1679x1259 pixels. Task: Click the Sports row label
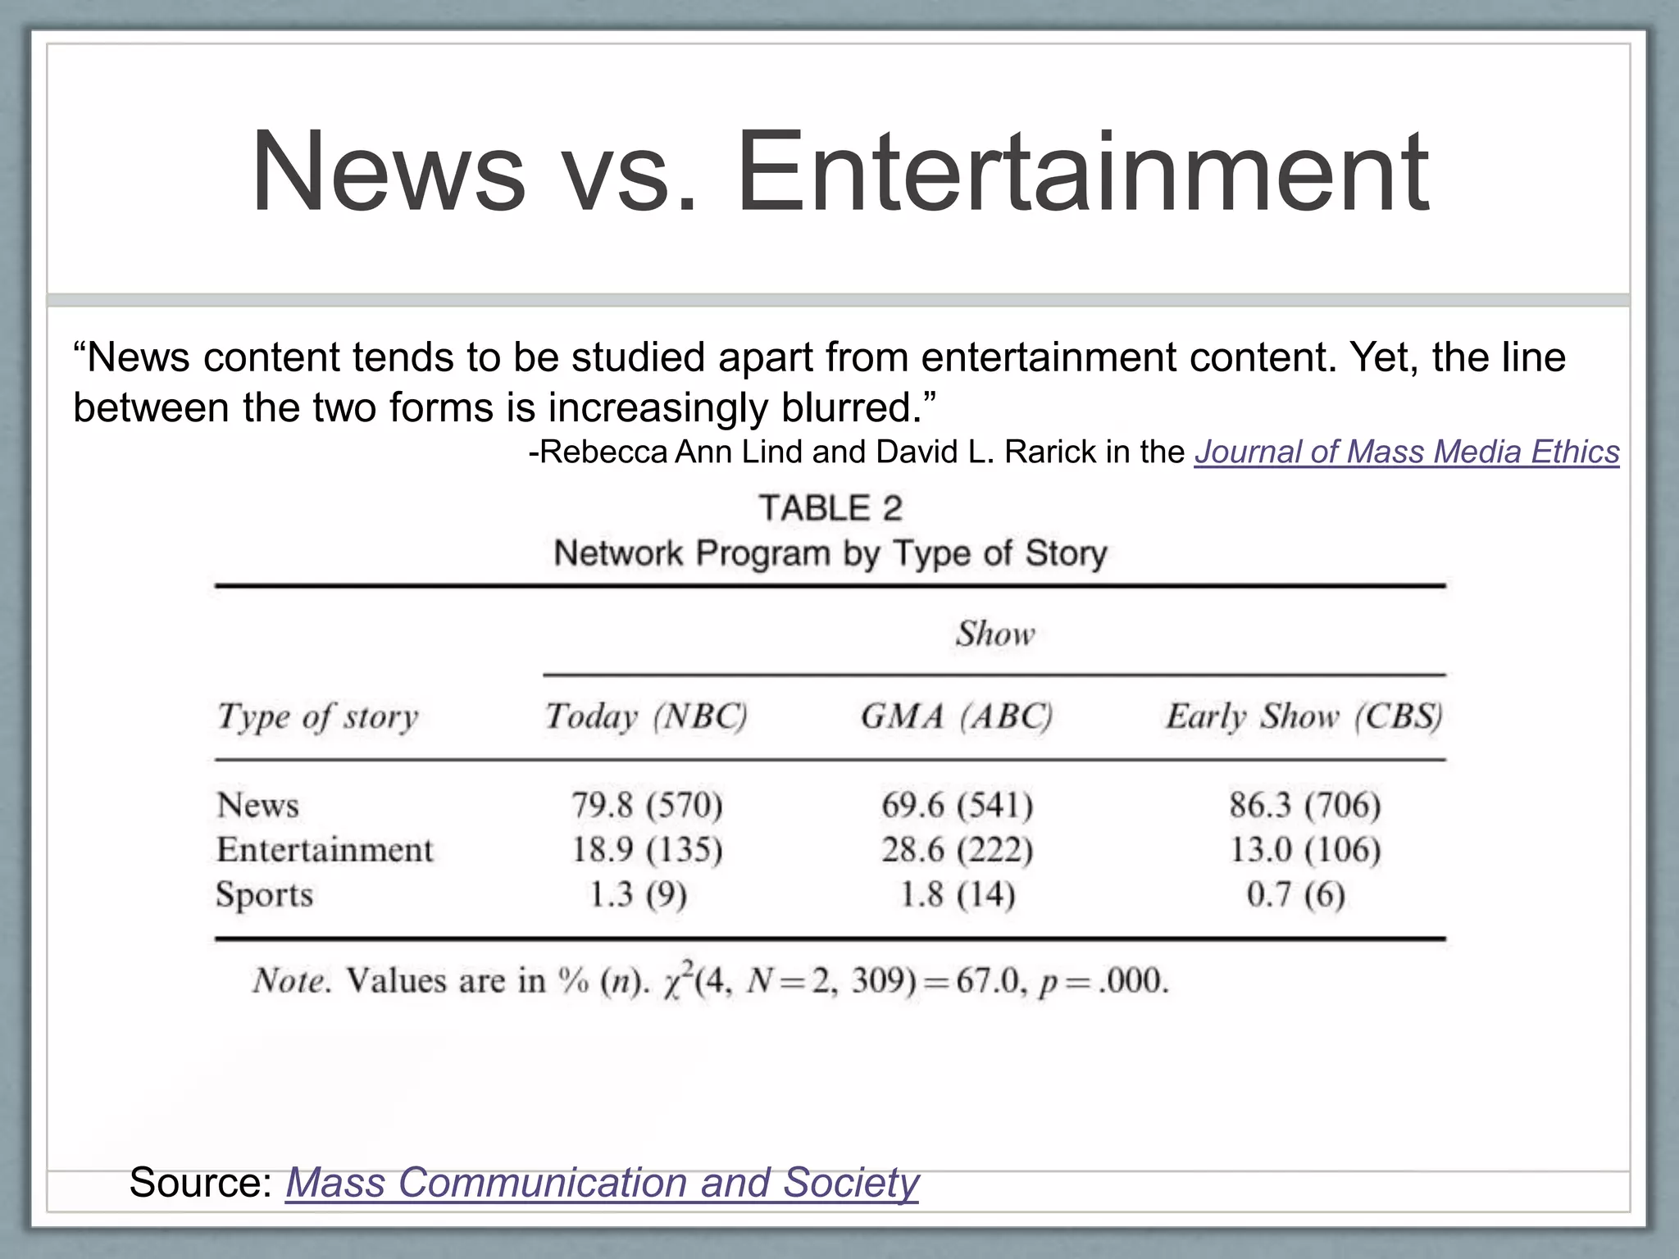(x=264, y=894)
